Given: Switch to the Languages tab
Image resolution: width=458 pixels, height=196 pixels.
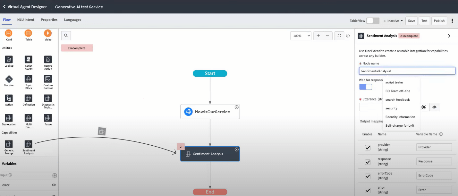Looking at the screenshot, I should pyautogui.click(x=72, y=20).
